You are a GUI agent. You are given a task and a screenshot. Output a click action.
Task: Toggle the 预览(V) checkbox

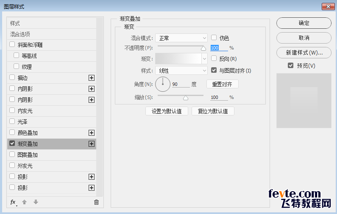[x=290, y=66]
